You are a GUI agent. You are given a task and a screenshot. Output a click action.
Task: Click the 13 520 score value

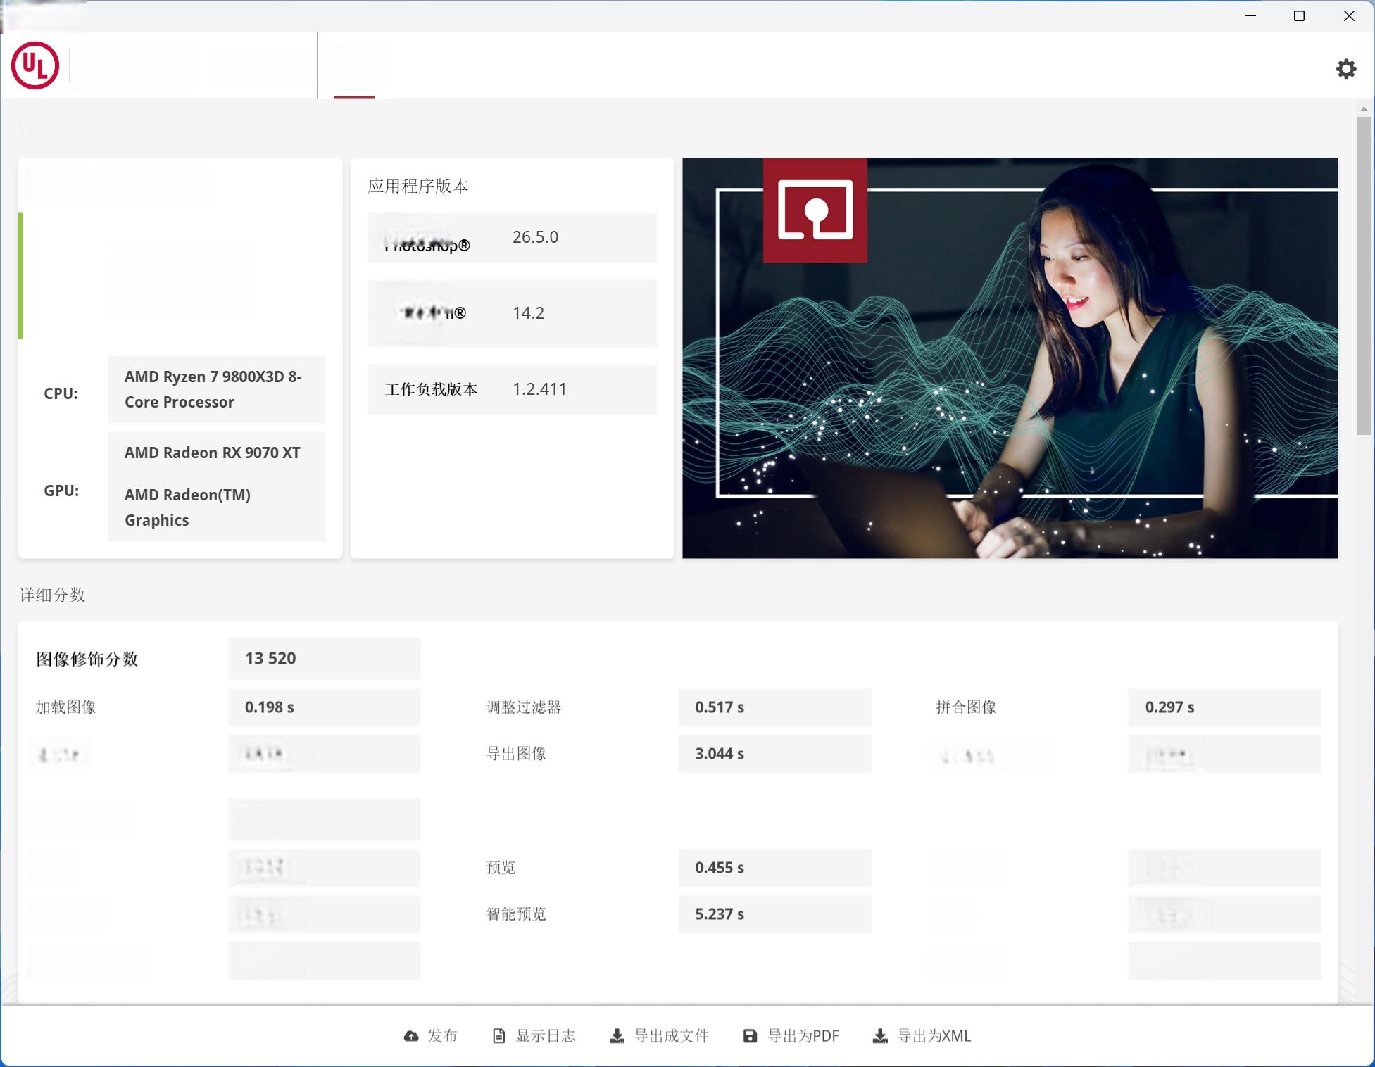270,659
